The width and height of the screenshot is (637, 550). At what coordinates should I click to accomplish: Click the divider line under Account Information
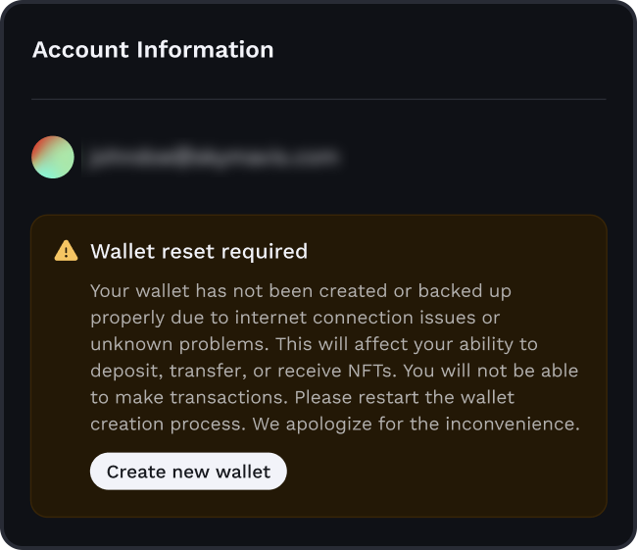pyautogui.click(x=318, y=99)
